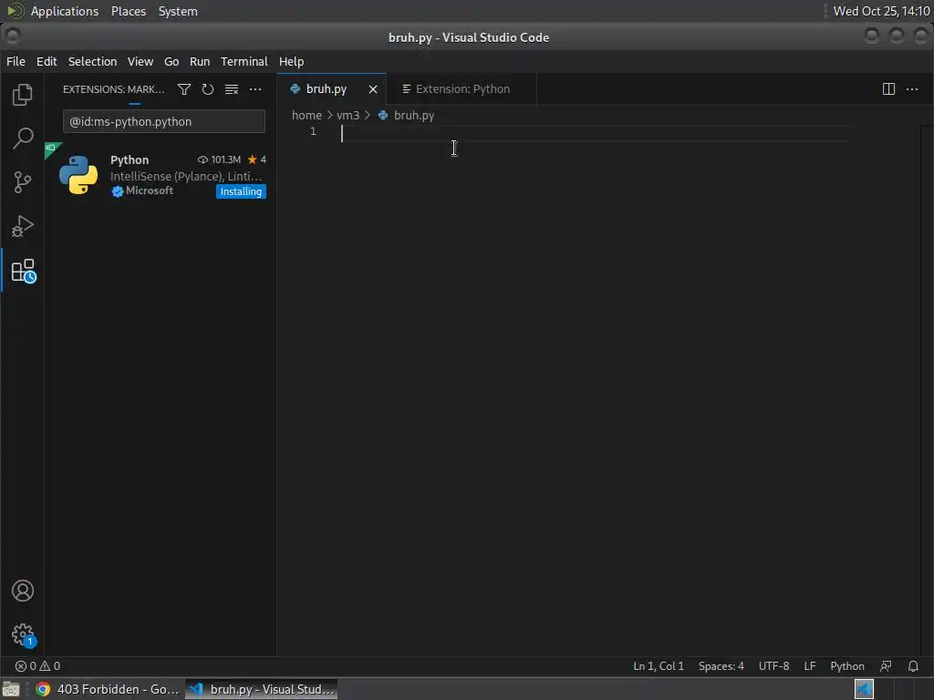The image size is (934, 700).
Task: Open the File menu
Action: tap(16, 61)
